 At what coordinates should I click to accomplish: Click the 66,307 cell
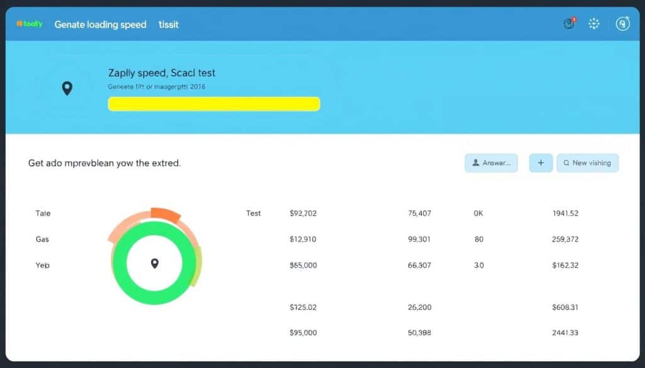(420, 265)
